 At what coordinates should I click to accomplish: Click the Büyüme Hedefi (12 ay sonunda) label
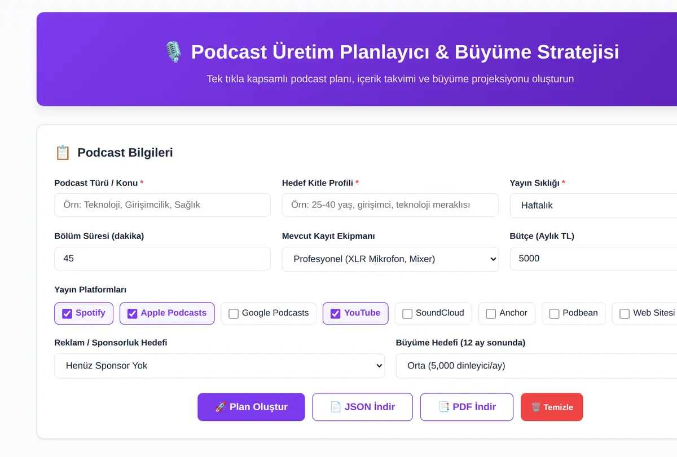coord(460,343)
